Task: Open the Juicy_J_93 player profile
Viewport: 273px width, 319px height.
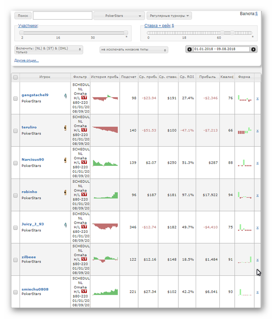Action: (x=33, y=224)
